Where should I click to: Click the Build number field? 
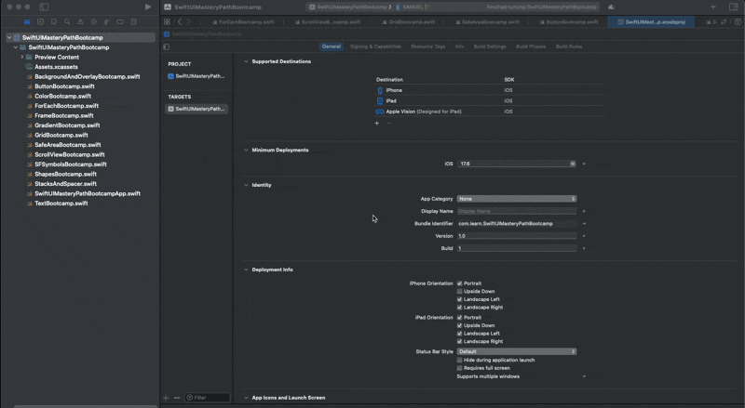click(517, 248)
